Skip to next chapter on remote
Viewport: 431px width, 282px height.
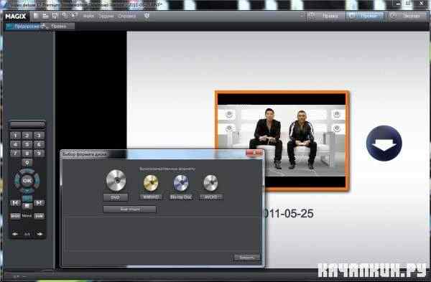(39, 203)
